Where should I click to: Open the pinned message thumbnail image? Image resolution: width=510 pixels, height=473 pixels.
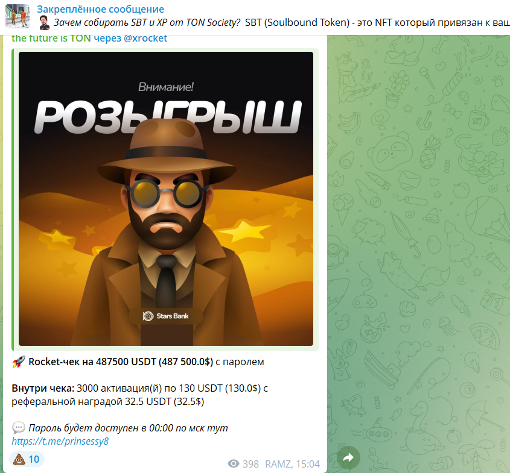(x=18, y=16)
